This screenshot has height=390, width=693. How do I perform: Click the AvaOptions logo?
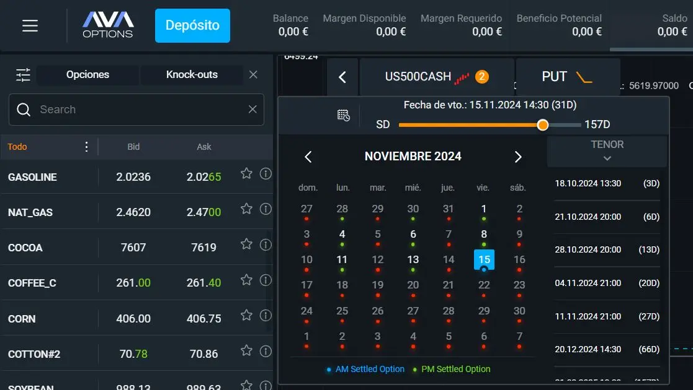click(108, 25)
